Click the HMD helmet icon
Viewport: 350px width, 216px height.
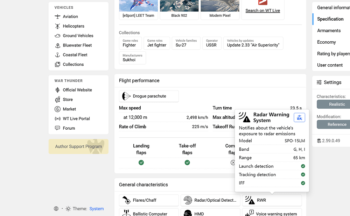coord(188,214)
